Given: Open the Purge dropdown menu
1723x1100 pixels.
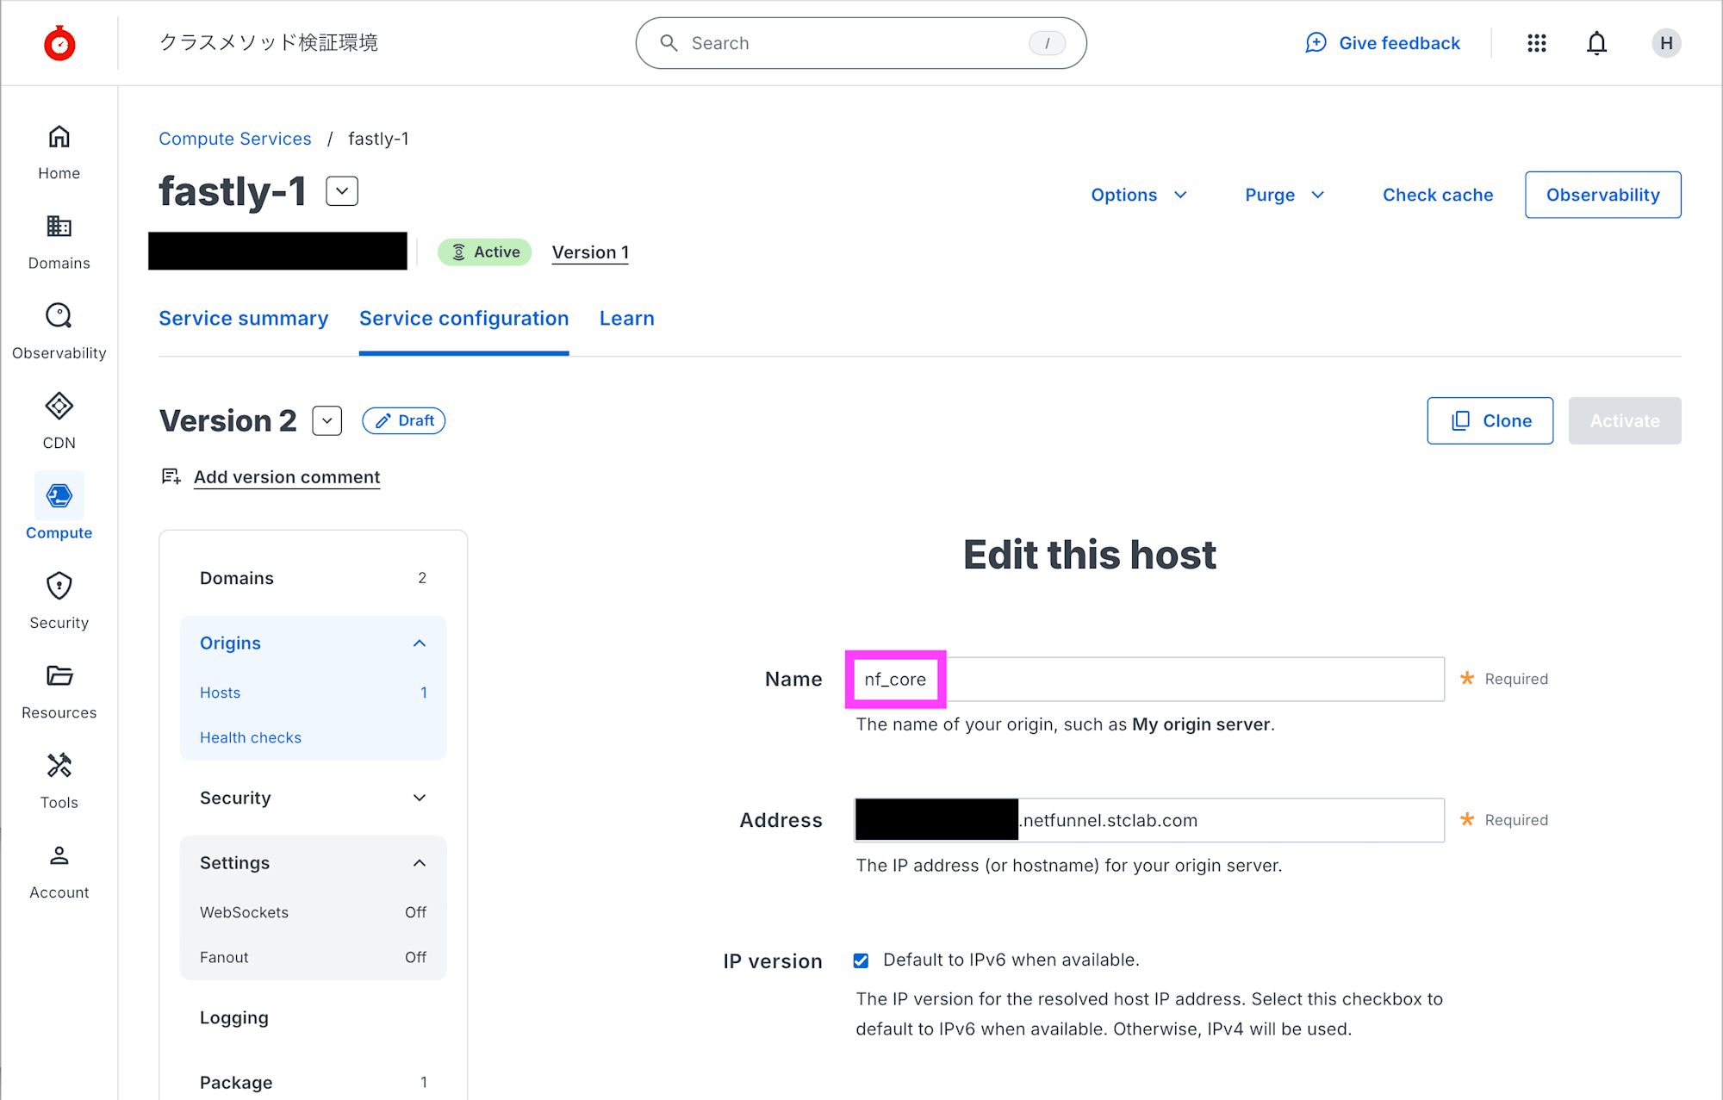Looking at the screenshot, I should click(x=1284, y=196).
